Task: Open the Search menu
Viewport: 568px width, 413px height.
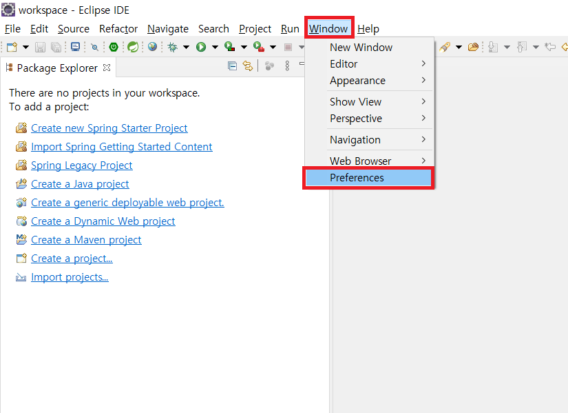Action: coord(213,29)
